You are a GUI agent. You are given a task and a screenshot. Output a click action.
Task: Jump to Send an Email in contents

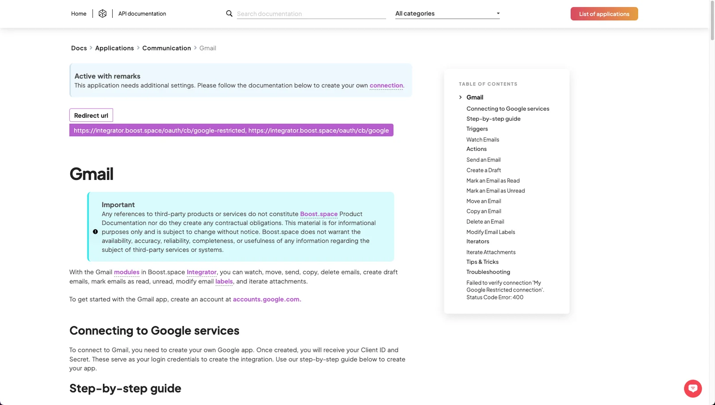[x=484, y=160]
